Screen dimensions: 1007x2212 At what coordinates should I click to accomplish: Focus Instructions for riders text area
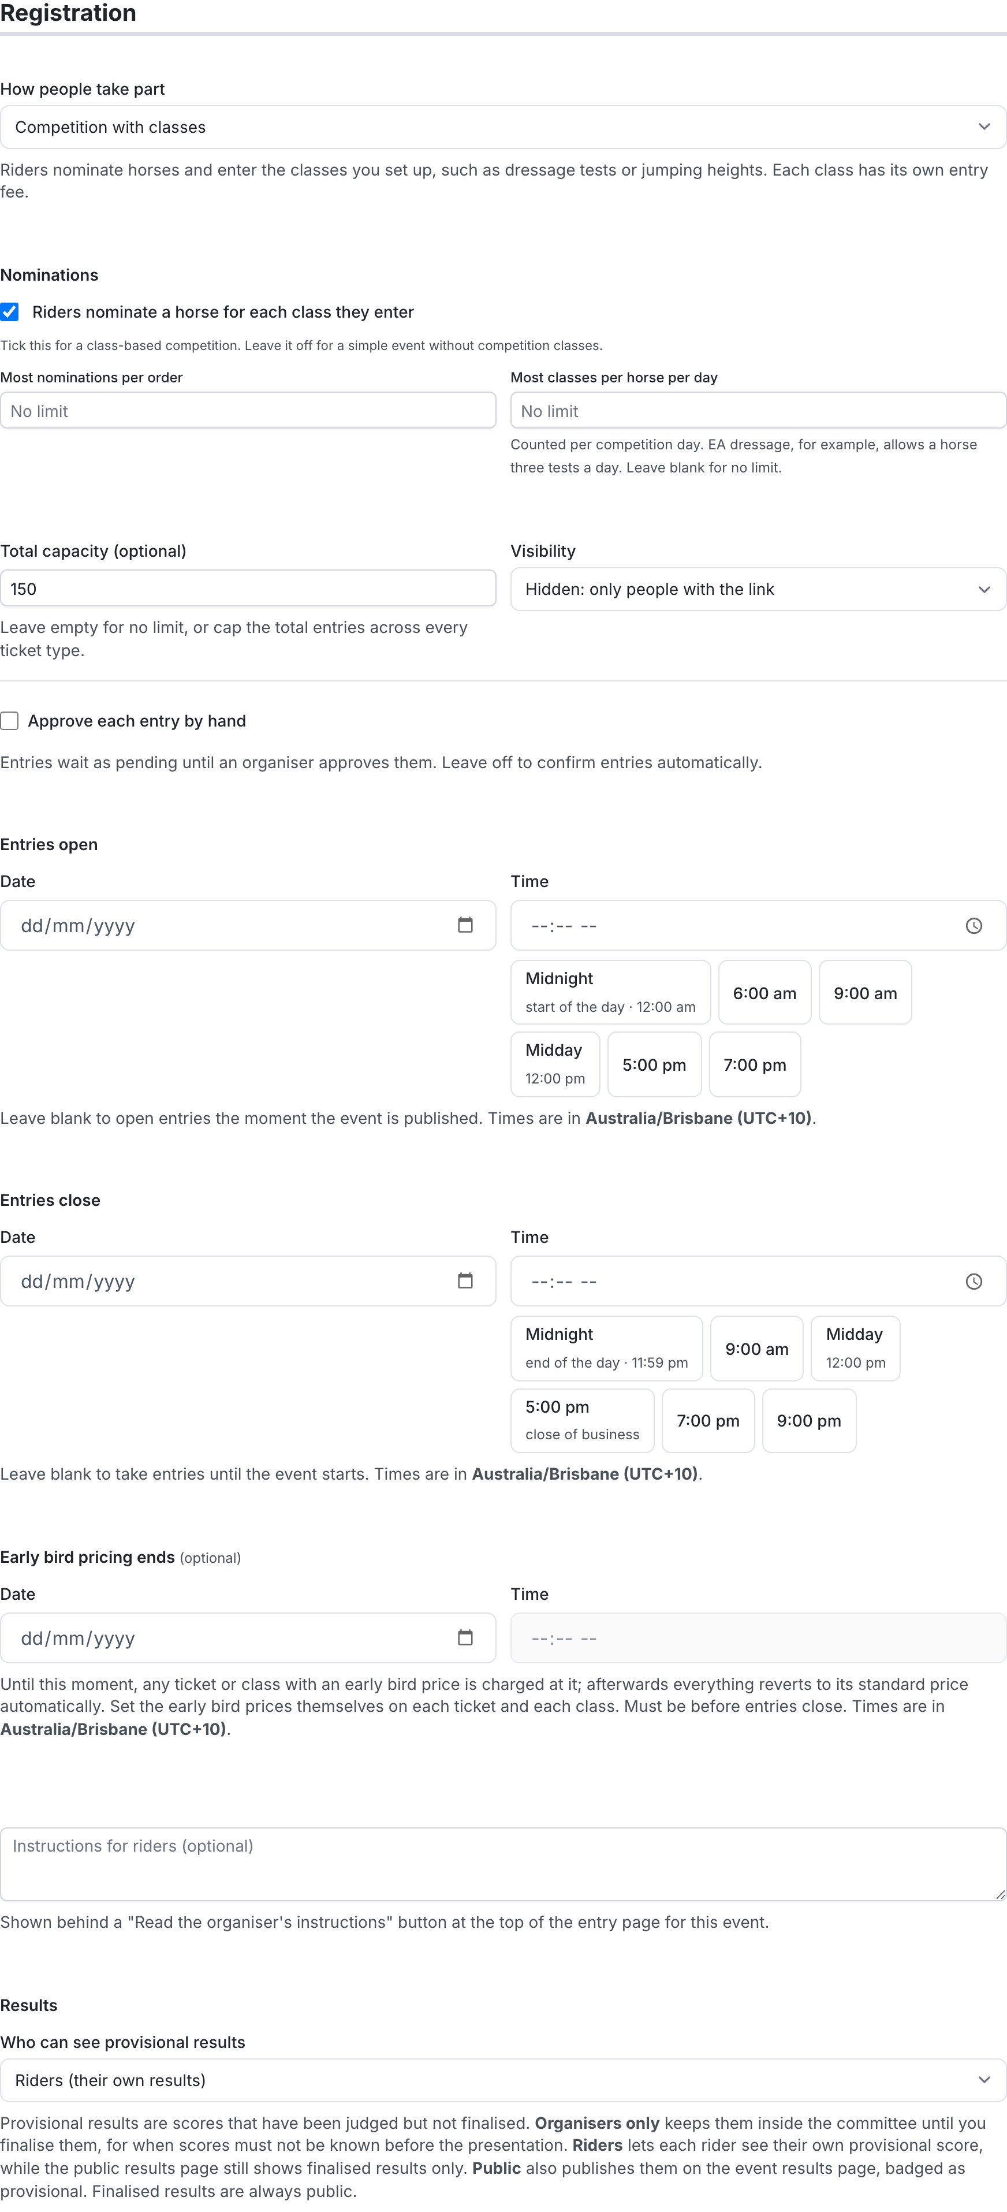503,1863
